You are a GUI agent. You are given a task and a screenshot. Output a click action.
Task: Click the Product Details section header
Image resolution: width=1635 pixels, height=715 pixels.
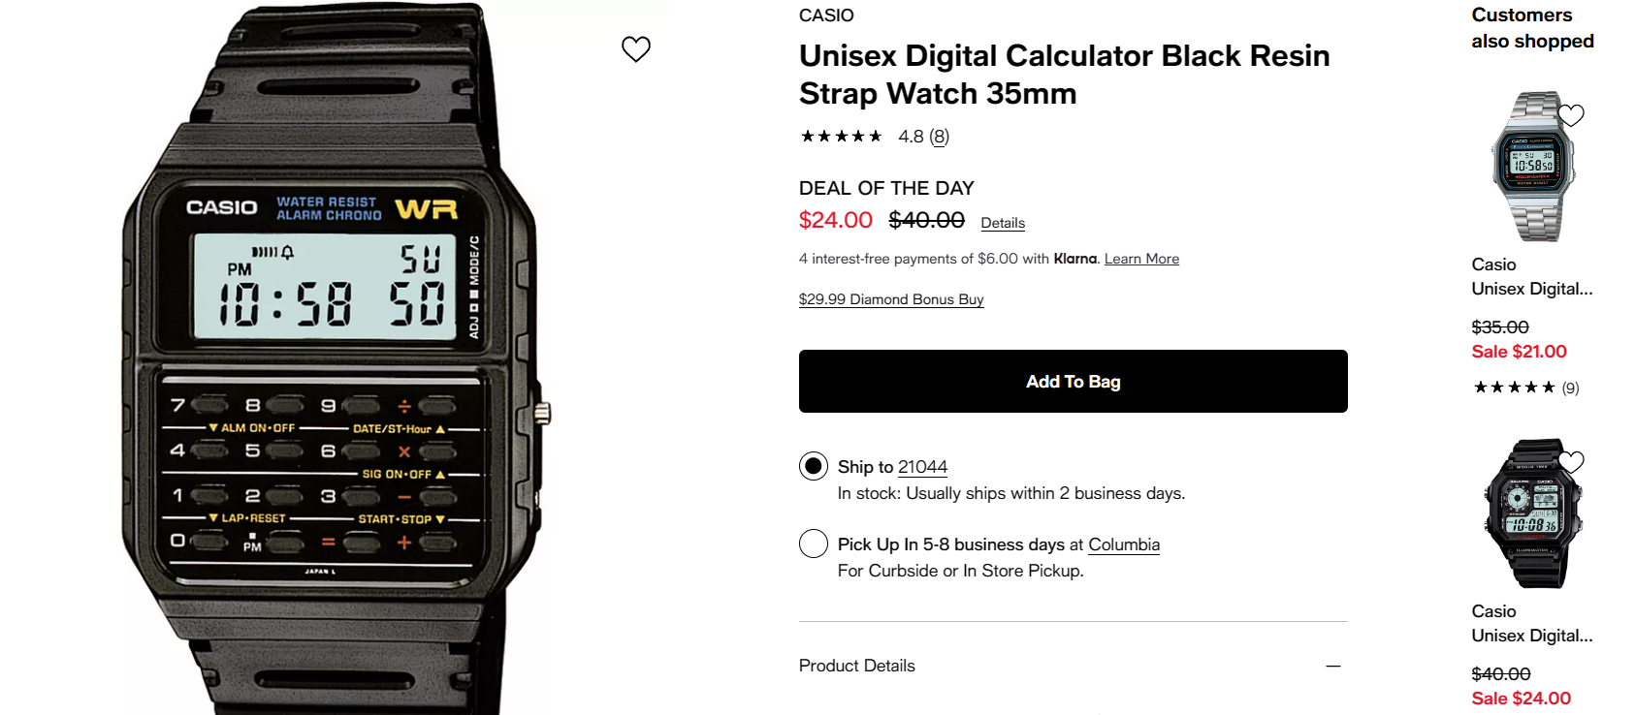point(857,666)
